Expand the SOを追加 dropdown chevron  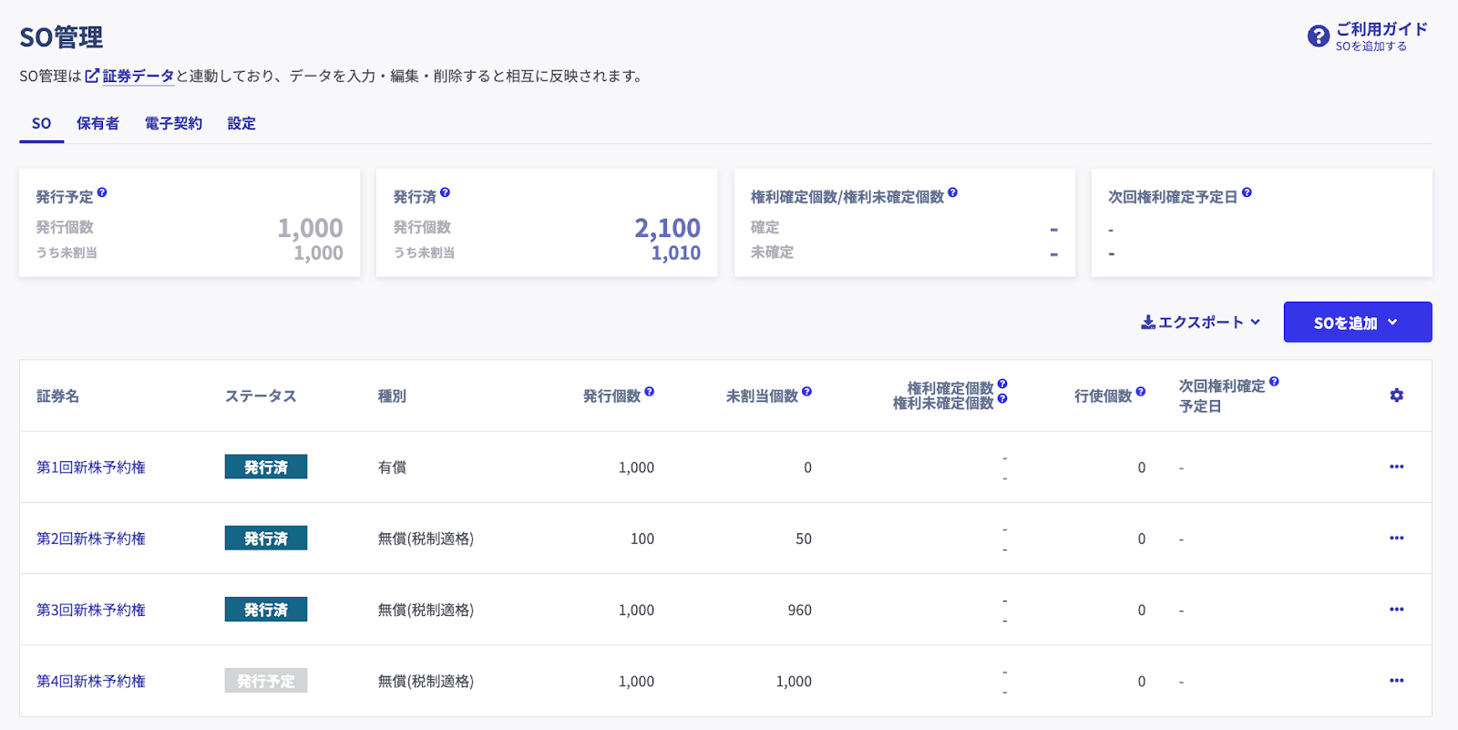pos(1392,322)
